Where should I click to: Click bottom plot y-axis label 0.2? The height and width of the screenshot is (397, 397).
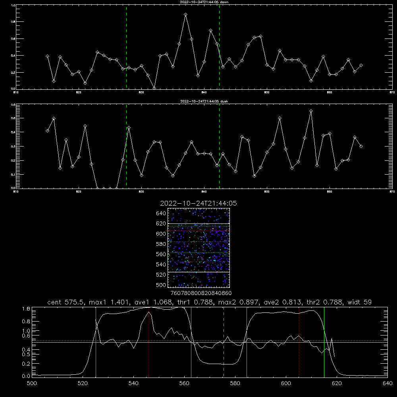click(26, 364)
